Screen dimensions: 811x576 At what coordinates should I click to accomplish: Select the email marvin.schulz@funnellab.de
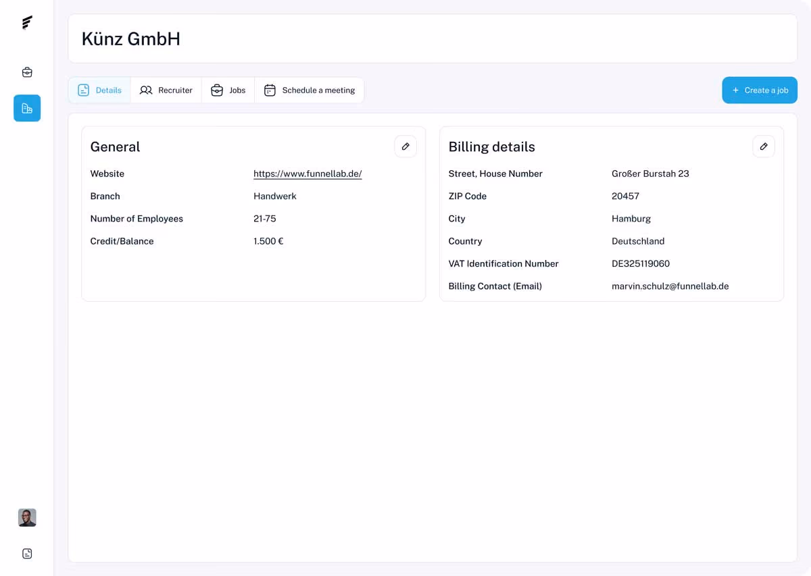click(x=670, y=286)
